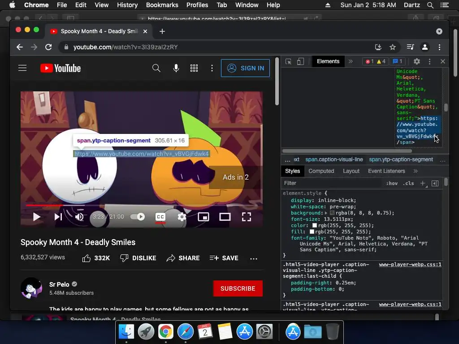Open the background rgba color swatch

(332, 213)
